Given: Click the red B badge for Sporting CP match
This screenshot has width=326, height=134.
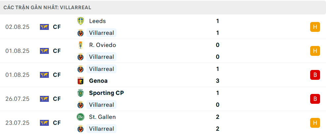Looking at the screenshot, I should pyautogui.click(x=315, y=99).
